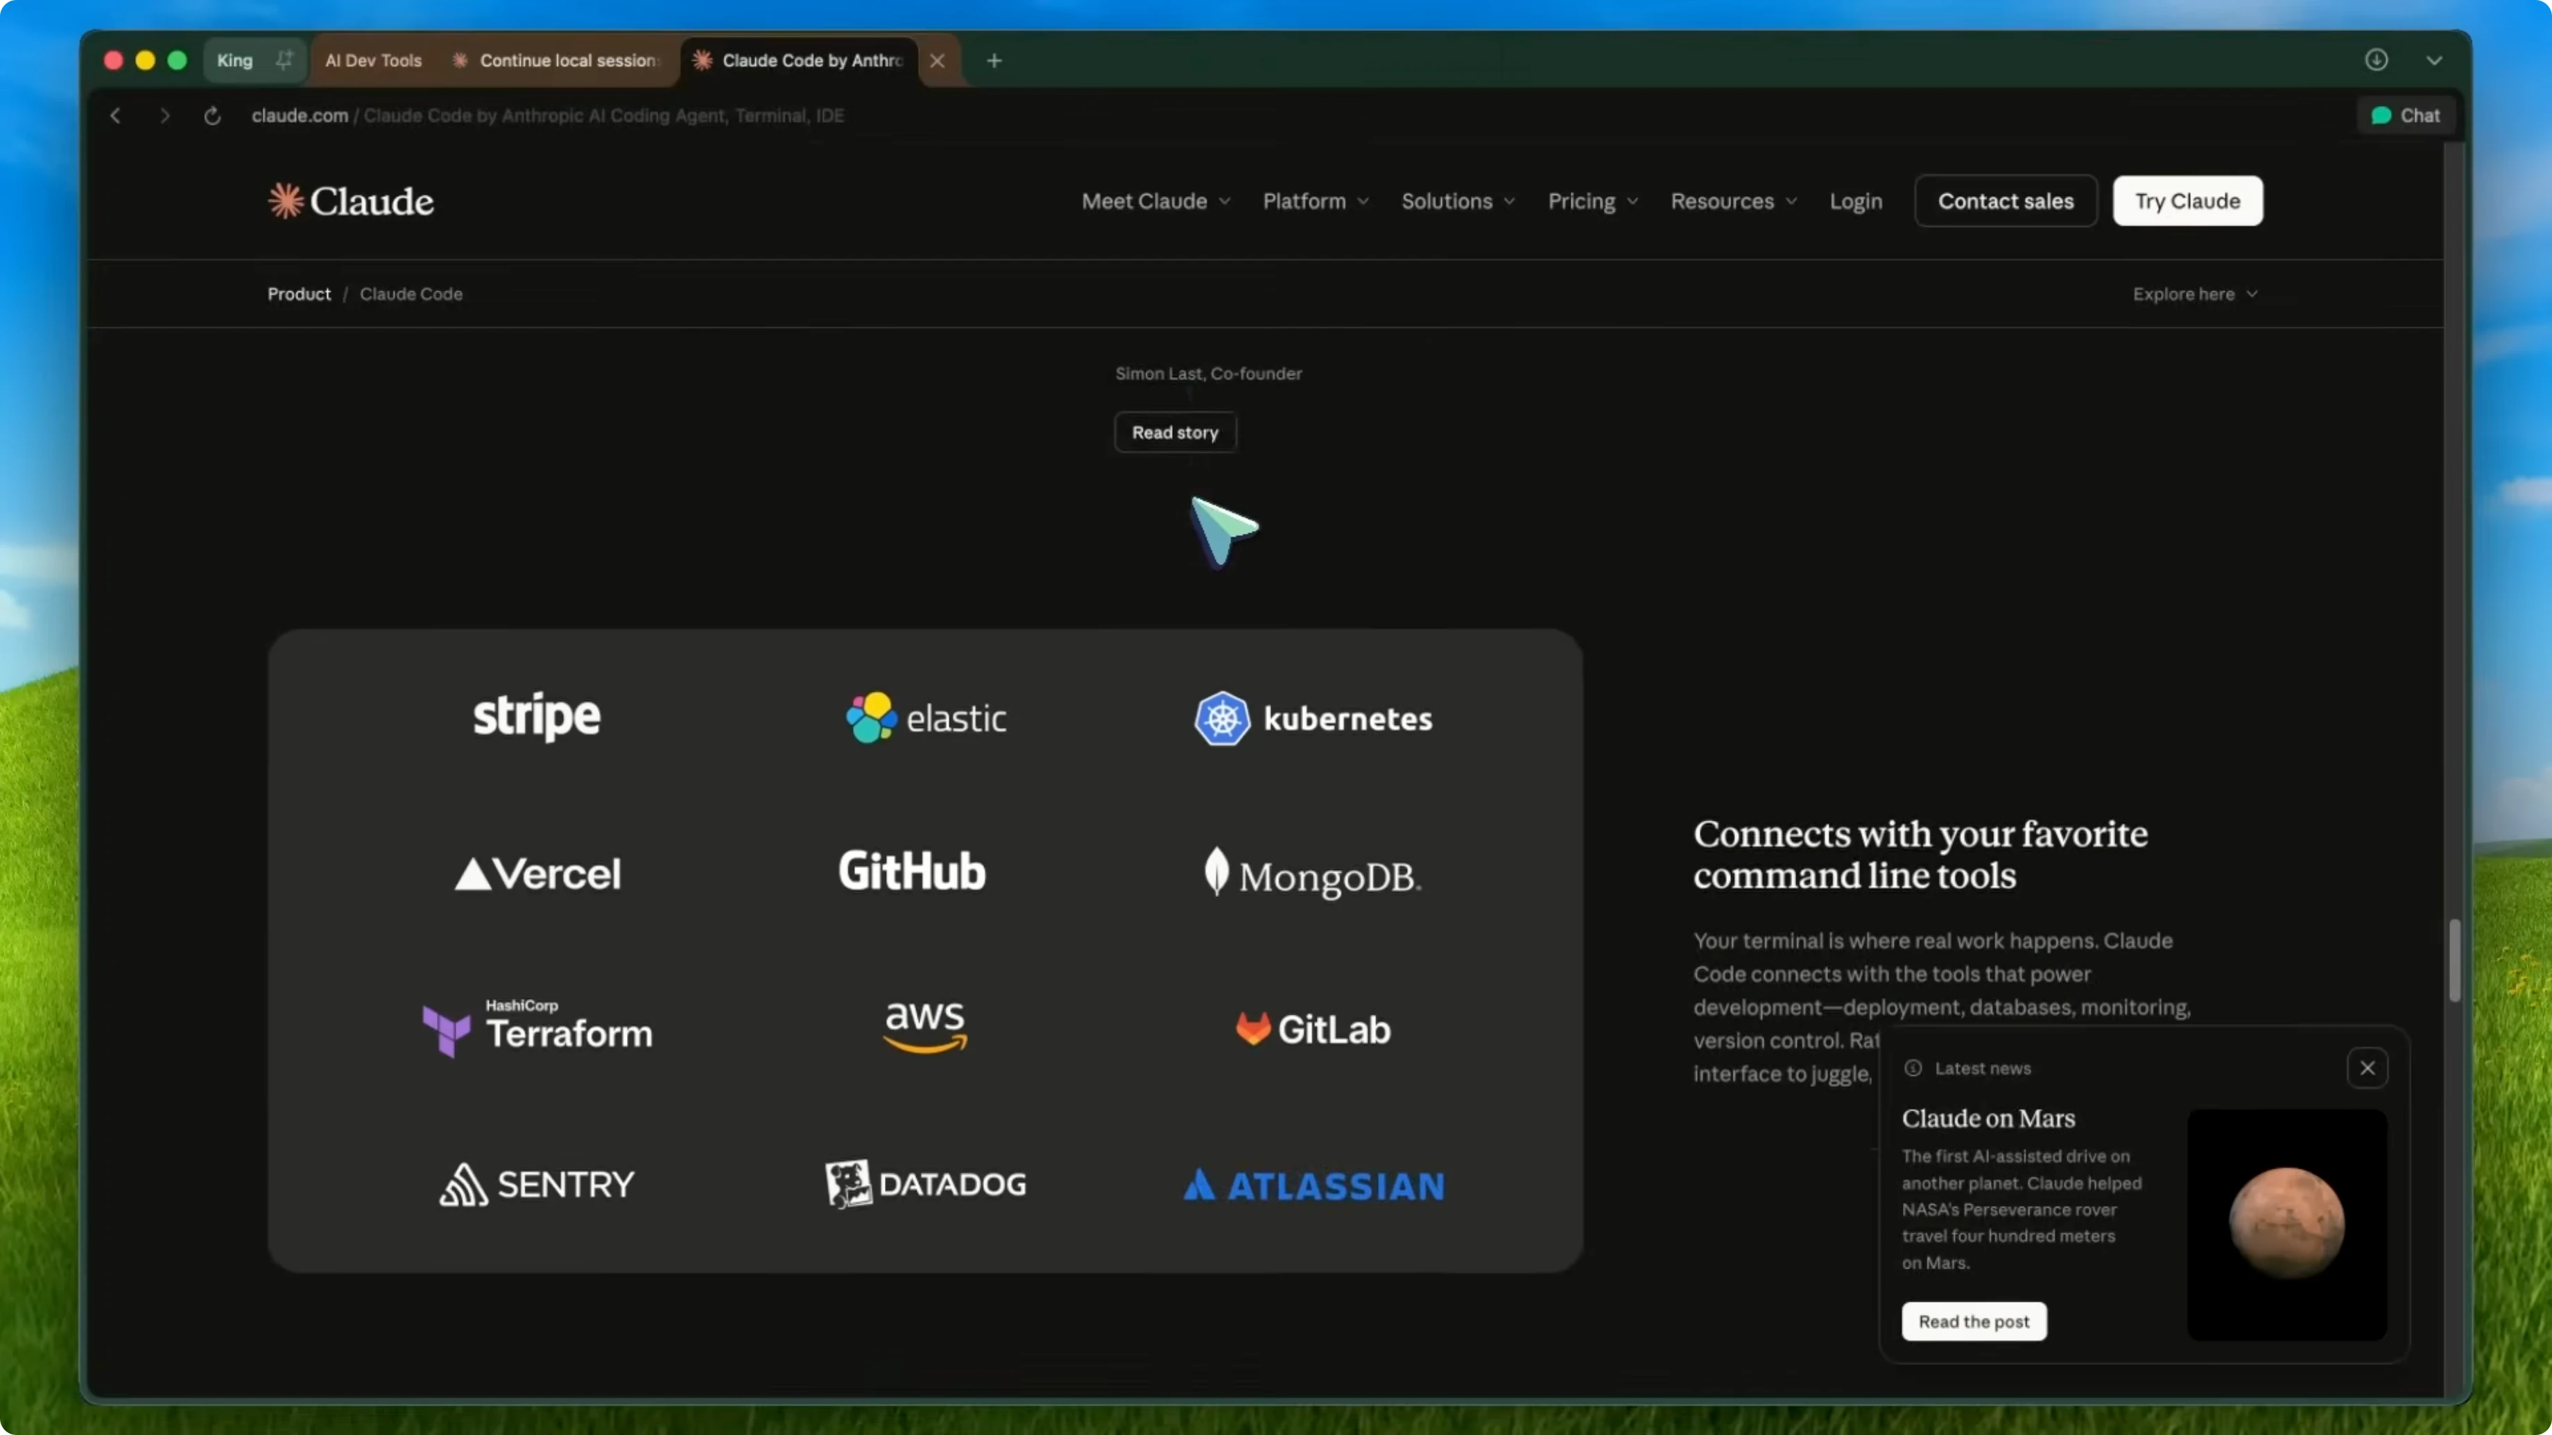The image size is (2552, 1435).
Task: Open the Chat panel in the browser toolbar
Action: 2406,115
